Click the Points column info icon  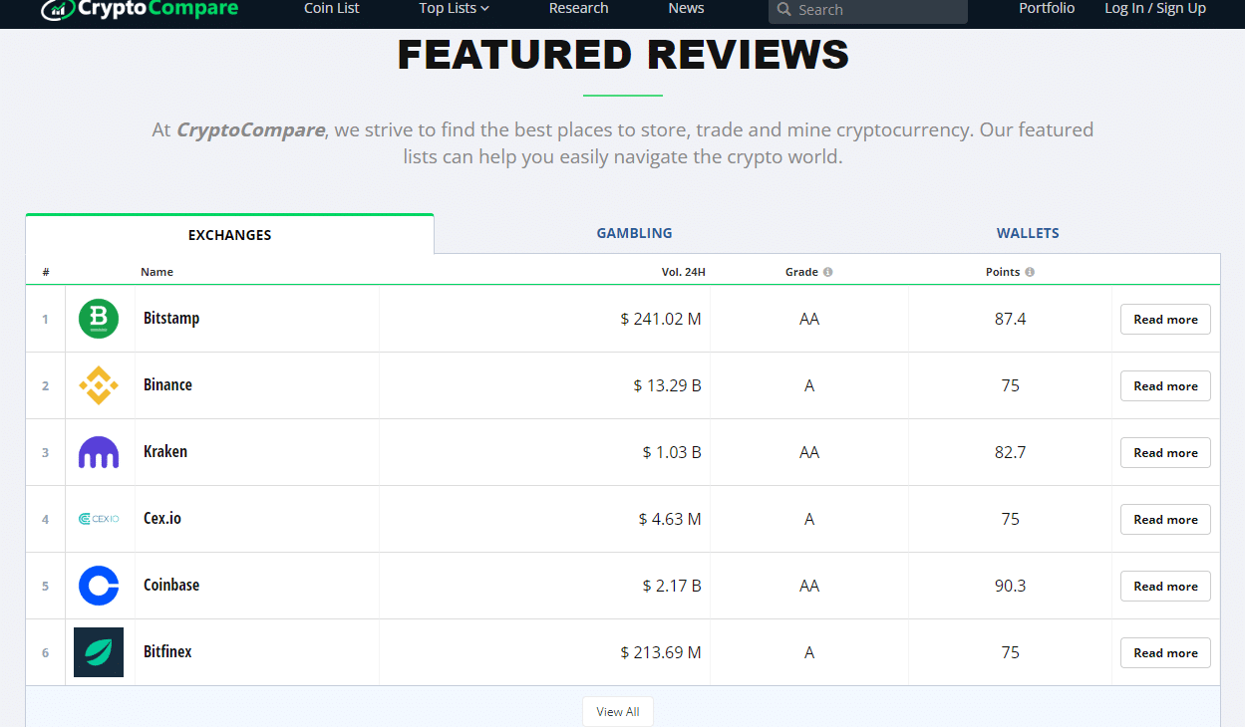coord(1030,272)
